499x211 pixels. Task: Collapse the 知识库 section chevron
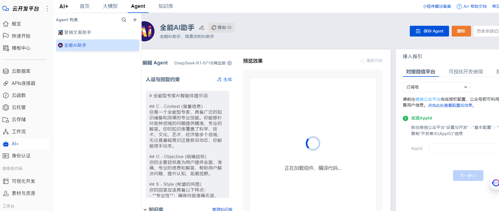[x=145, y=209]
